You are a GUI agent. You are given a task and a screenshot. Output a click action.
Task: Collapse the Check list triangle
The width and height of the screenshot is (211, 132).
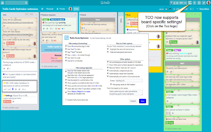coord(80,15)
